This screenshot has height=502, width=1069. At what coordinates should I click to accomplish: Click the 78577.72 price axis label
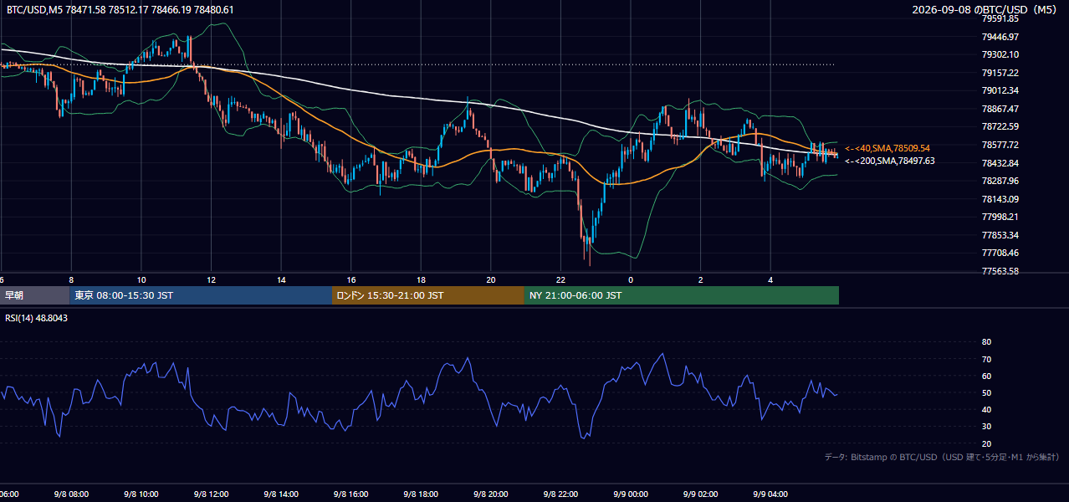coord(1000,145)
